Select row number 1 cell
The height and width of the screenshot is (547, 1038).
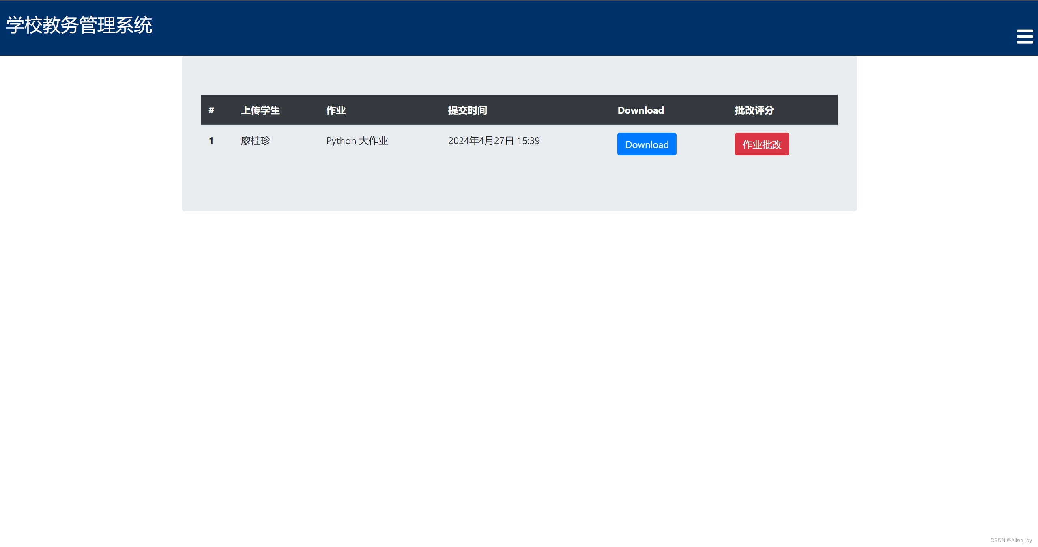click(211, 141)
